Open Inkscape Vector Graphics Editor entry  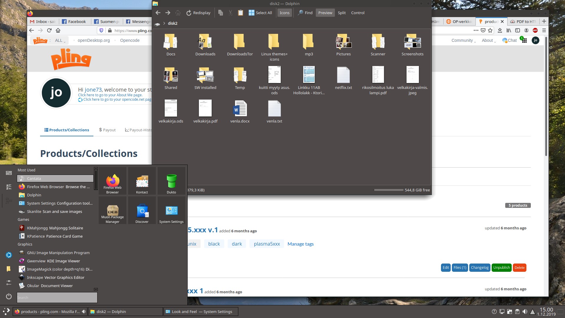point(55,277)
